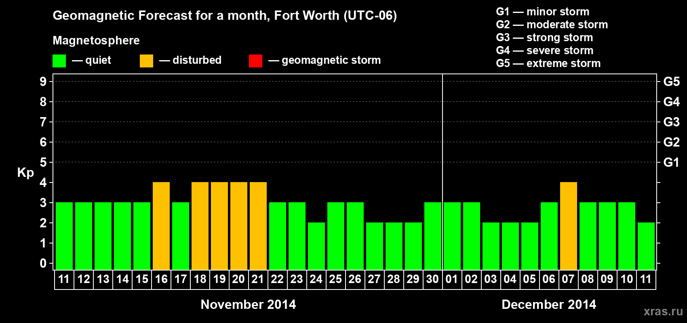Image resolution: width=687 pixels, height=323 pixels.
Task: Click the 'quiet' legend label
Action: click(98, 60)
